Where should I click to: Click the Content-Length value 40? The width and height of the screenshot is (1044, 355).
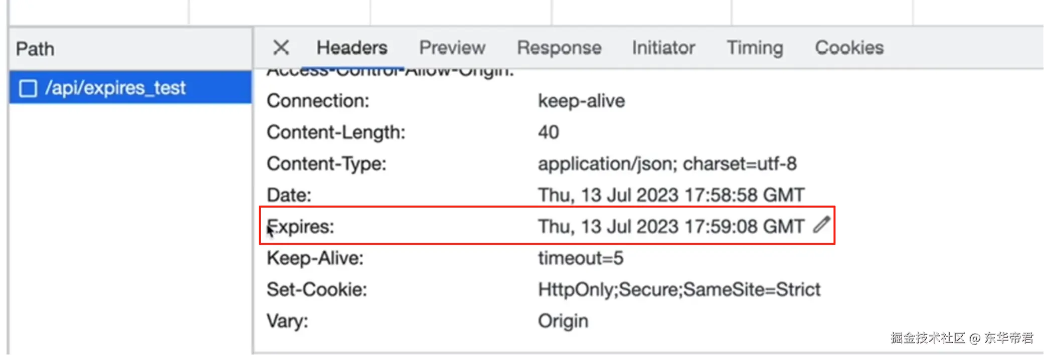click(548, 132)
